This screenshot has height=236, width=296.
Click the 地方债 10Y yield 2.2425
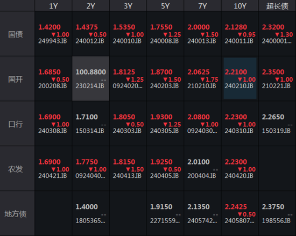click(x=236, y=207)
